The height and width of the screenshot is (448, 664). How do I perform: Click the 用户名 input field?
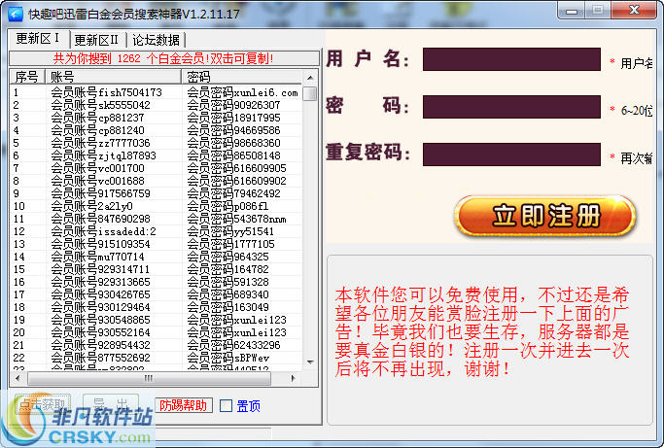[511, 59]
